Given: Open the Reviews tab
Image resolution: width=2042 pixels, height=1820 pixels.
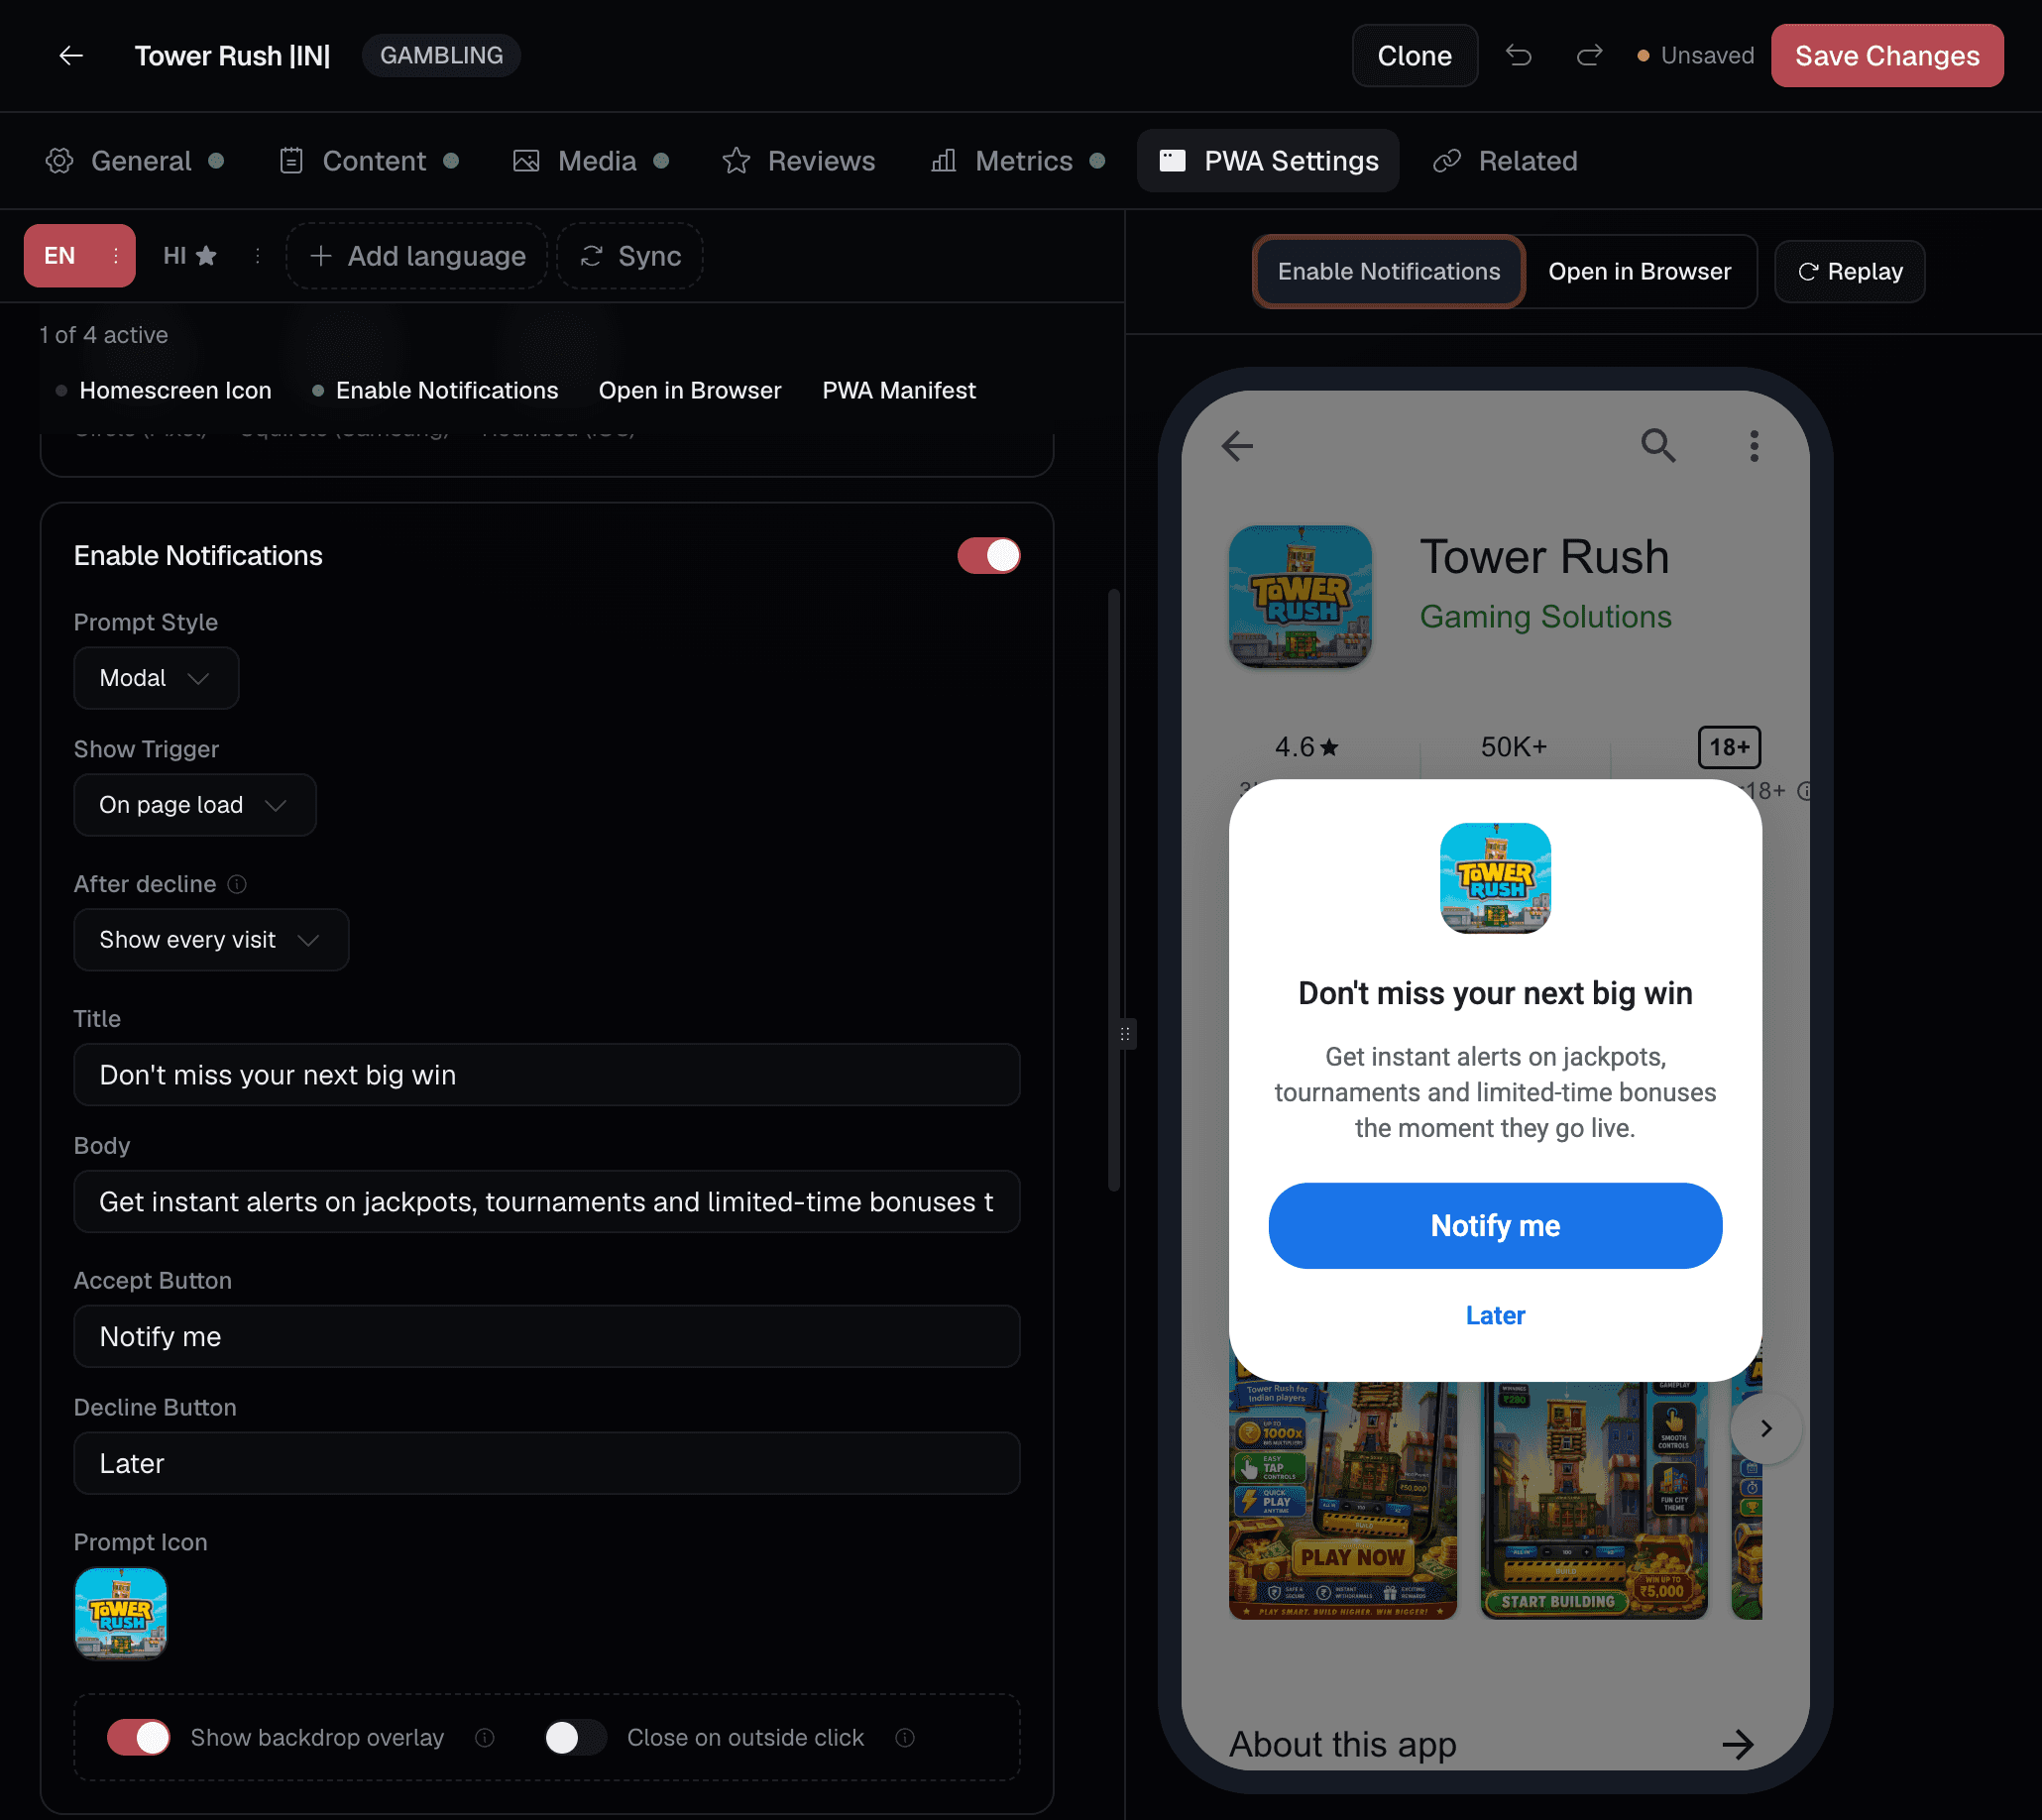Looking at the screenshot, I should point(798,161).
